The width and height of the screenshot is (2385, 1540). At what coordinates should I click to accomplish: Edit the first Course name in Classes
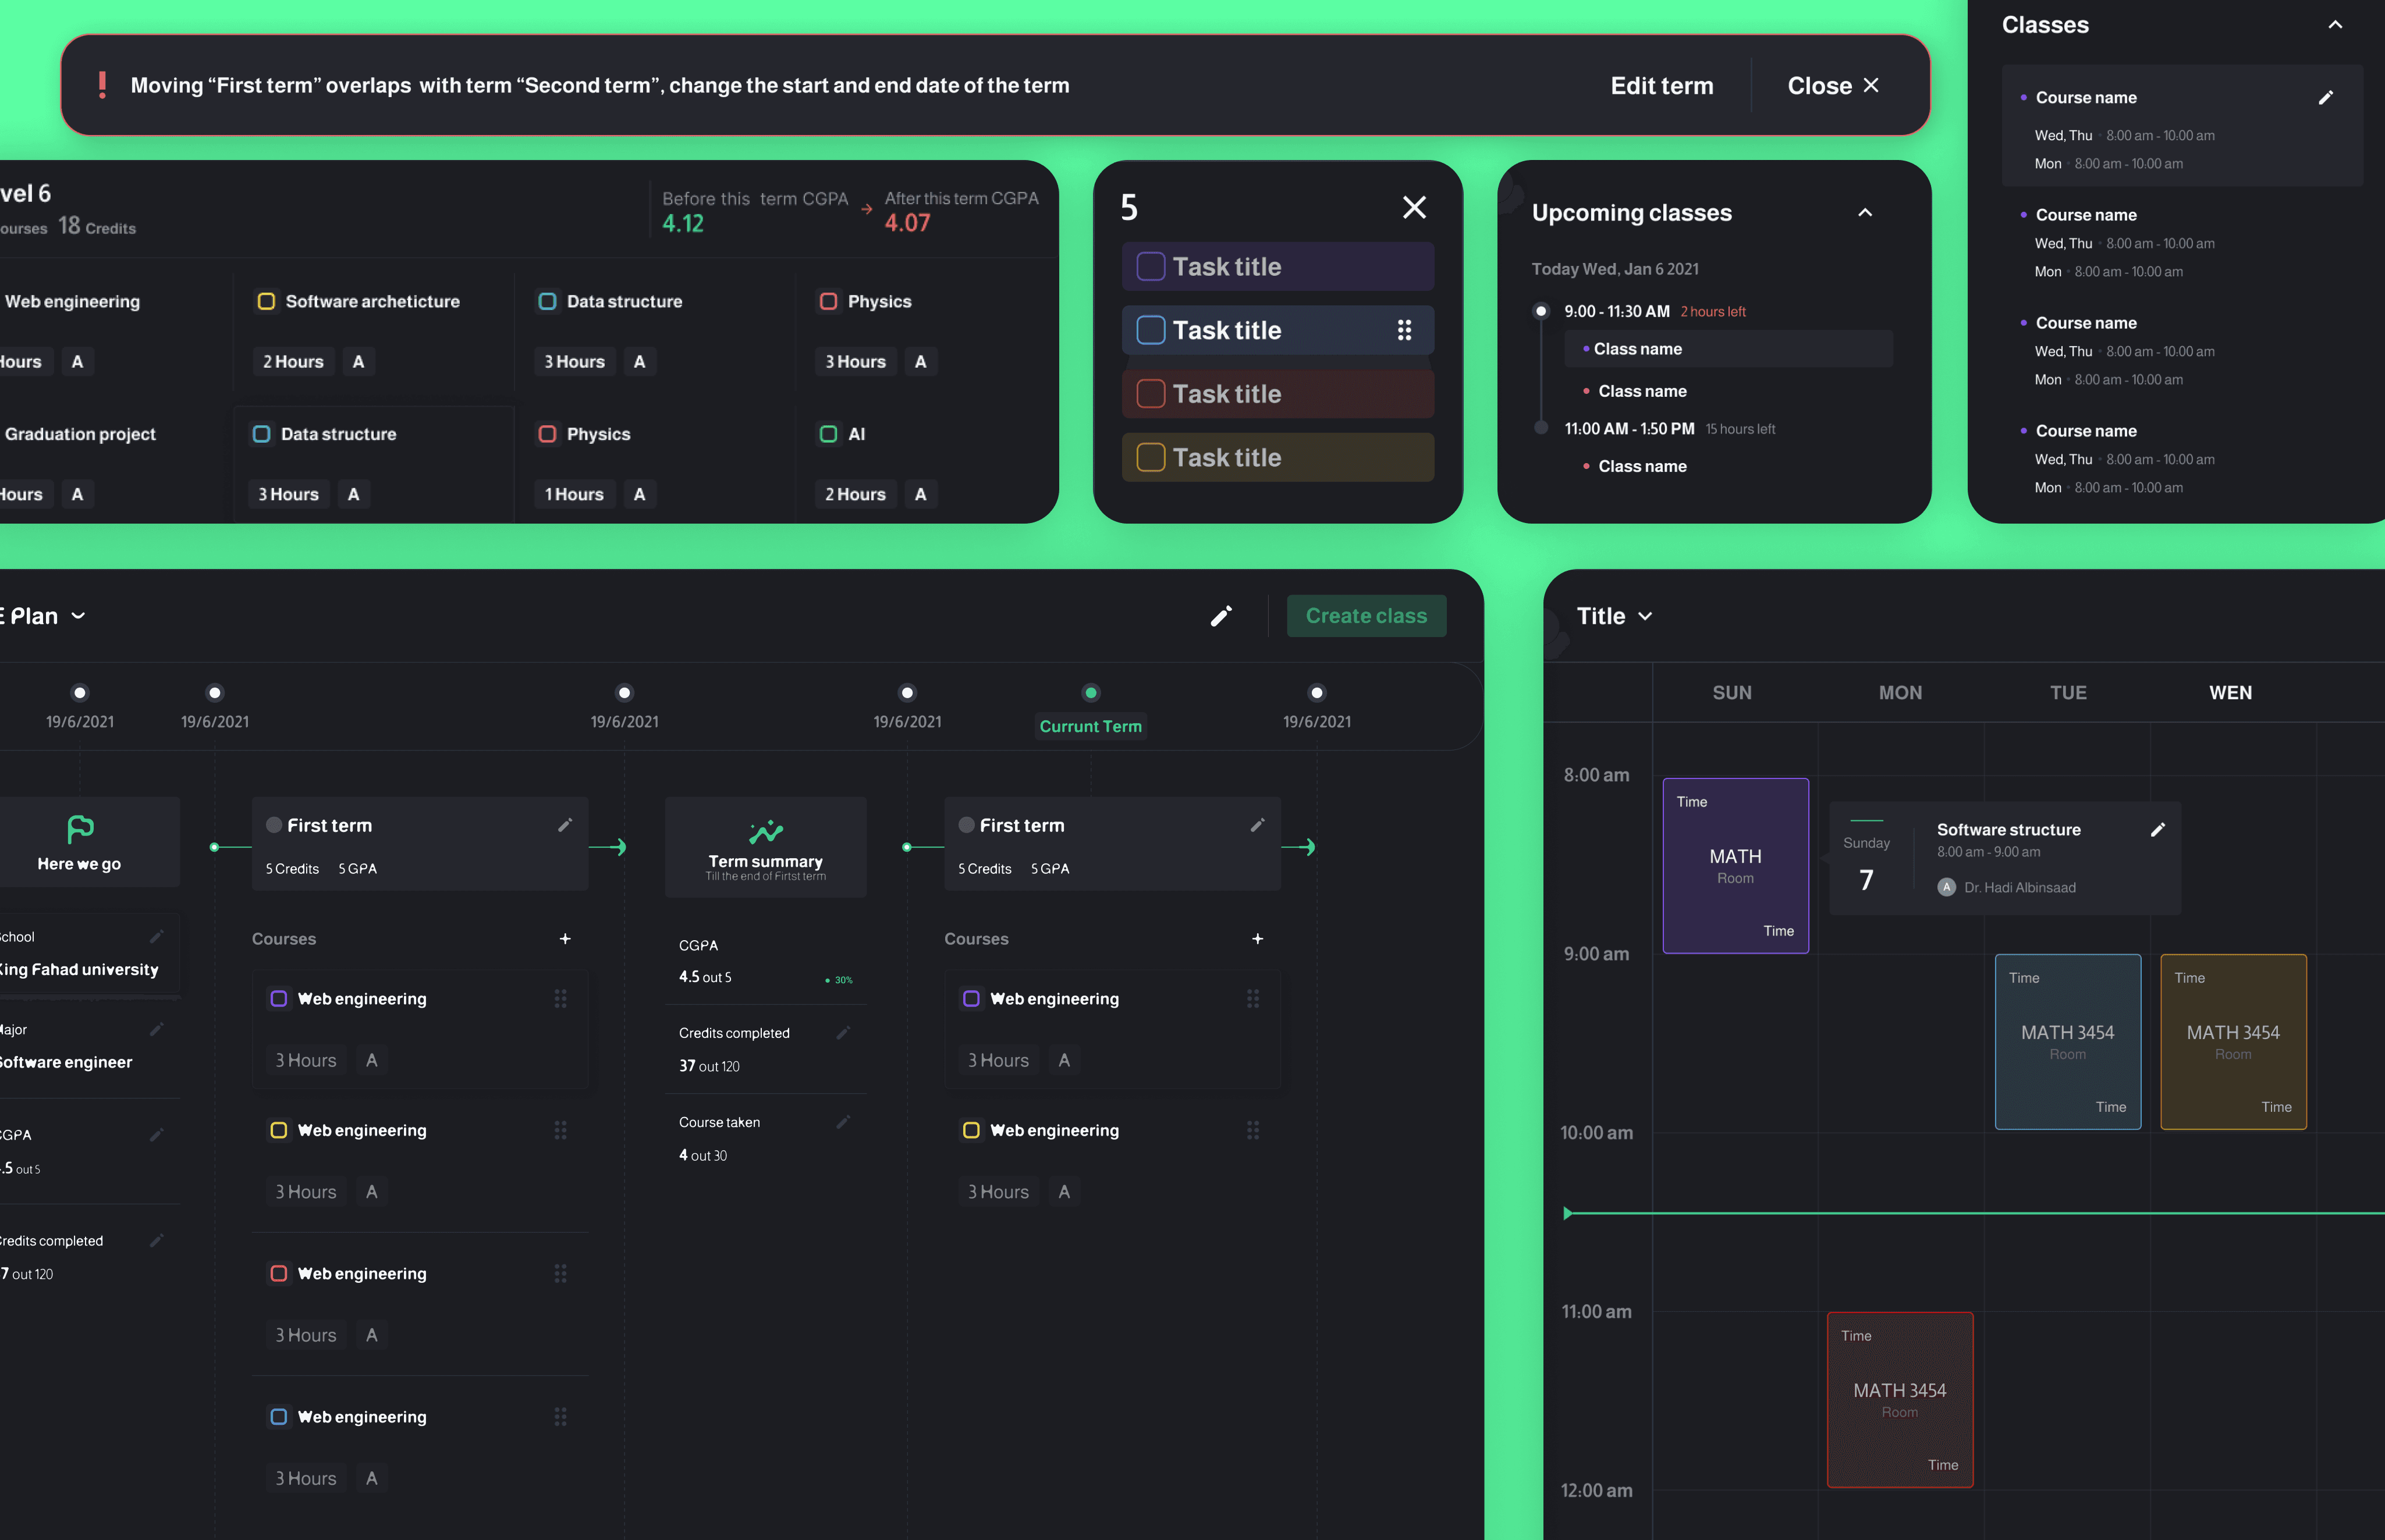tap(2326, 97)
